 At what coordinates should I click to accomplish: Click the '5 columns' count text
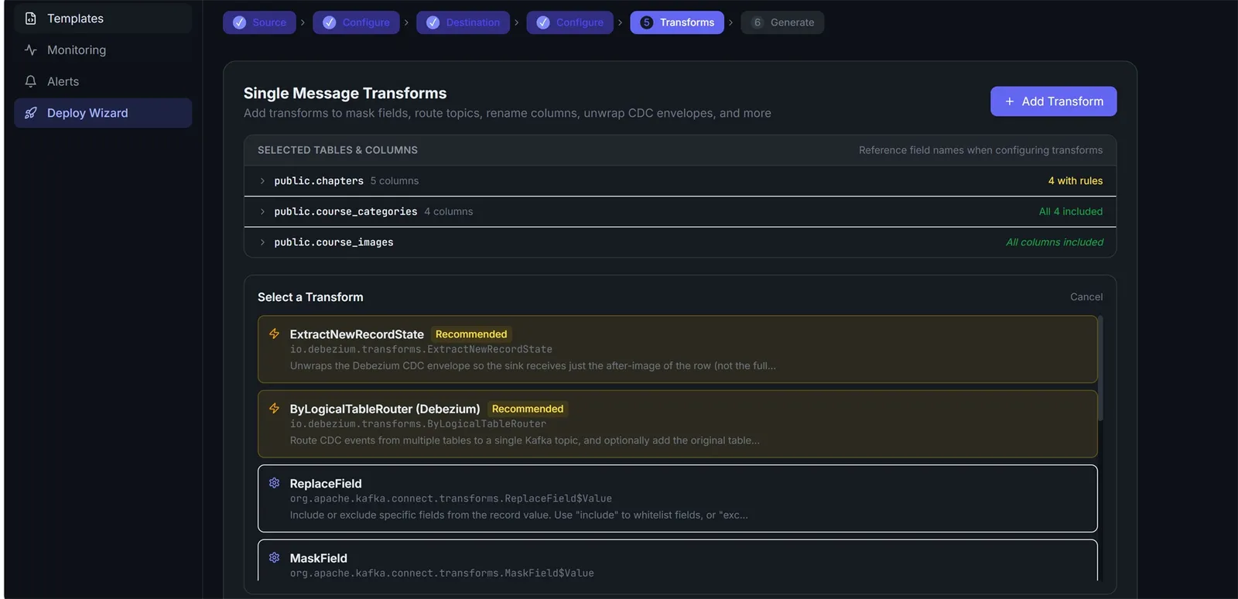[x=395, y=181]
